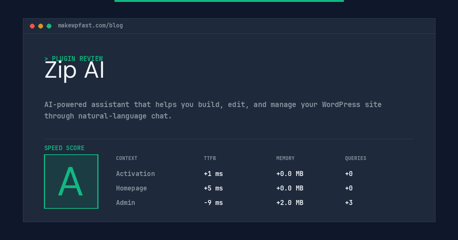Click the CONTEXT column header

click(x=127, y=158)
